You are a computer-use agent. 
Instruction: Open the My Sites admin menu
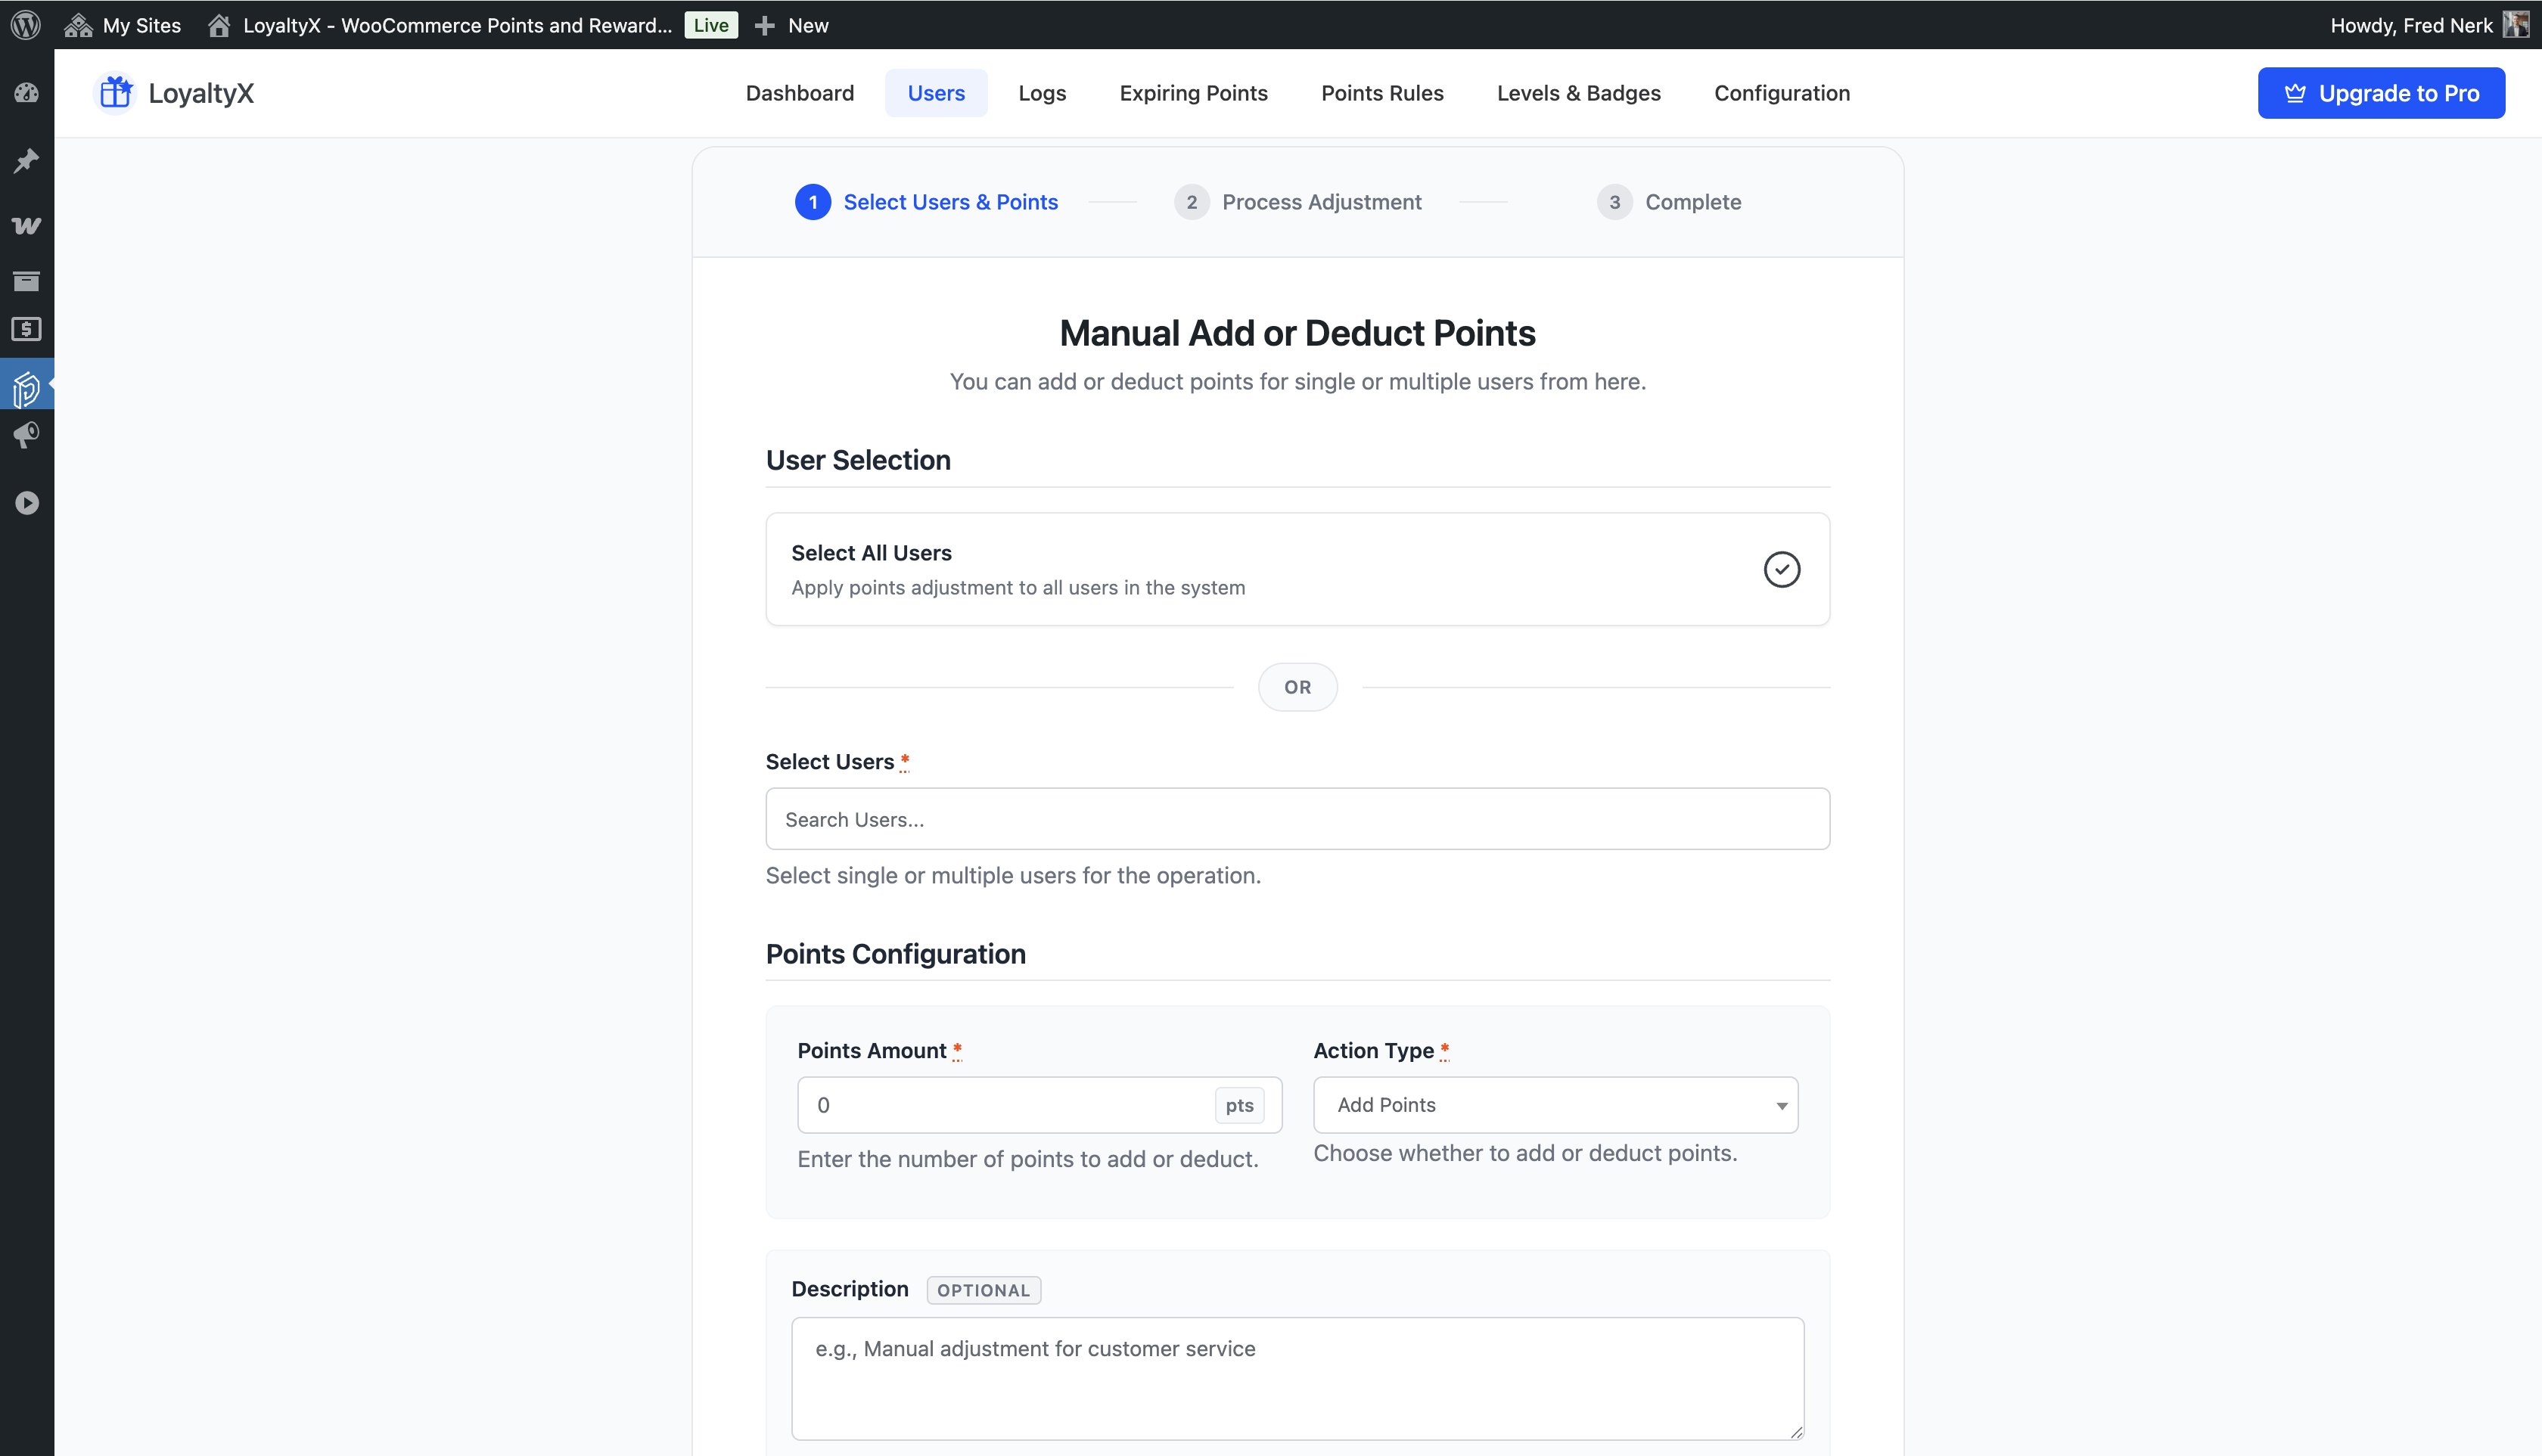(x=123, y=25)
